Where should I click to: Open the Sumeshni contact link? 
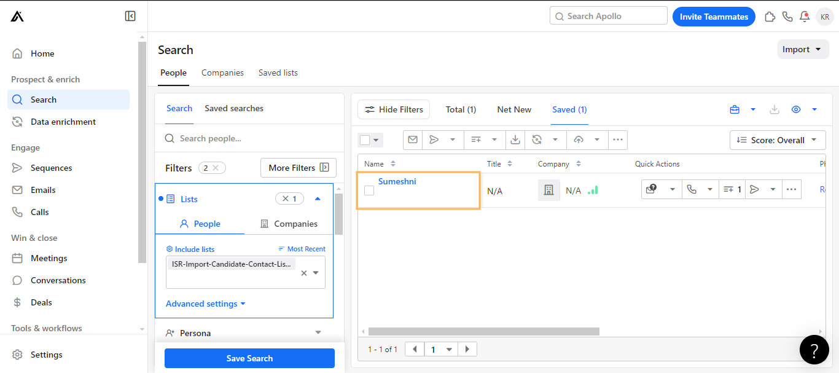pos(397,181)
